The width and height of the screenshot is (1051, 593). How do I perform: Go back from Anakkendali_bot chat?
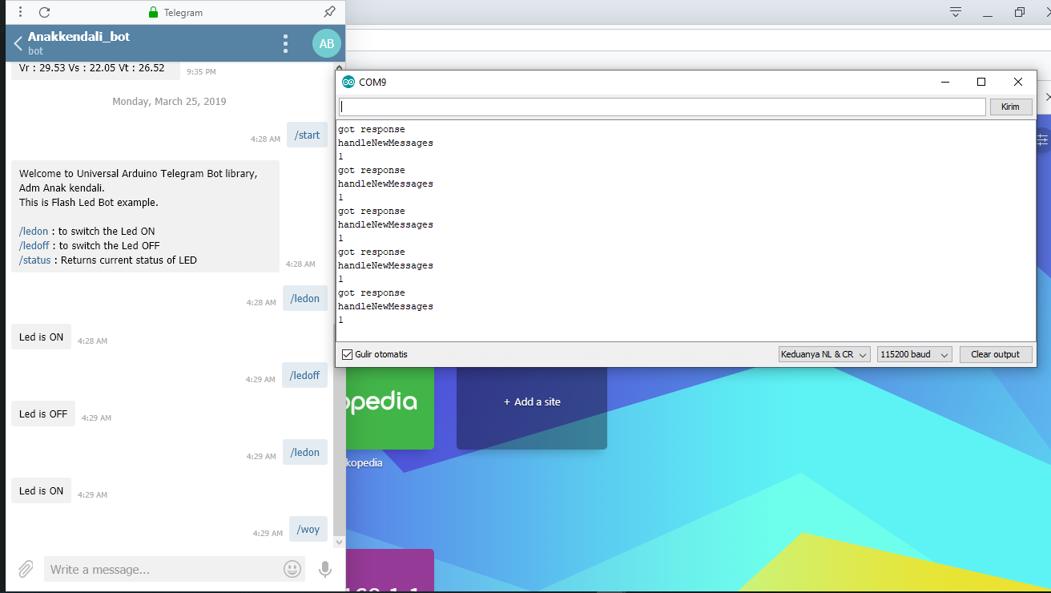18,43
